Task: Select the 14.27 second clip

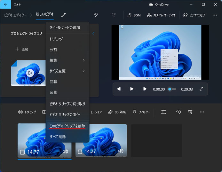Action: point(101,140)
